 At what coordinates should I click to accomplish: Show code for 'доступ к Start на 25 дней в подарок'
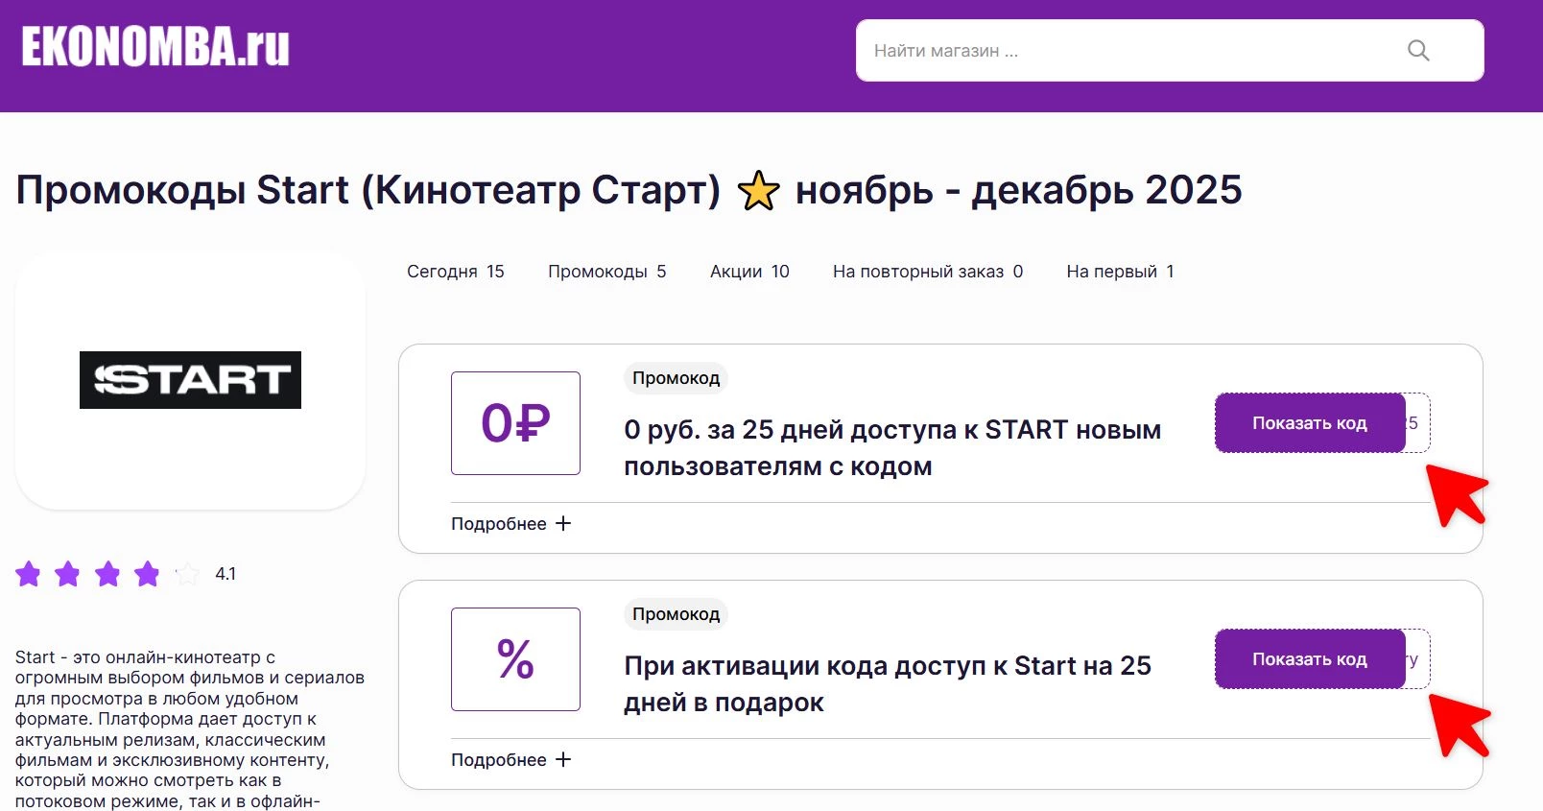tap(1310, 659)
